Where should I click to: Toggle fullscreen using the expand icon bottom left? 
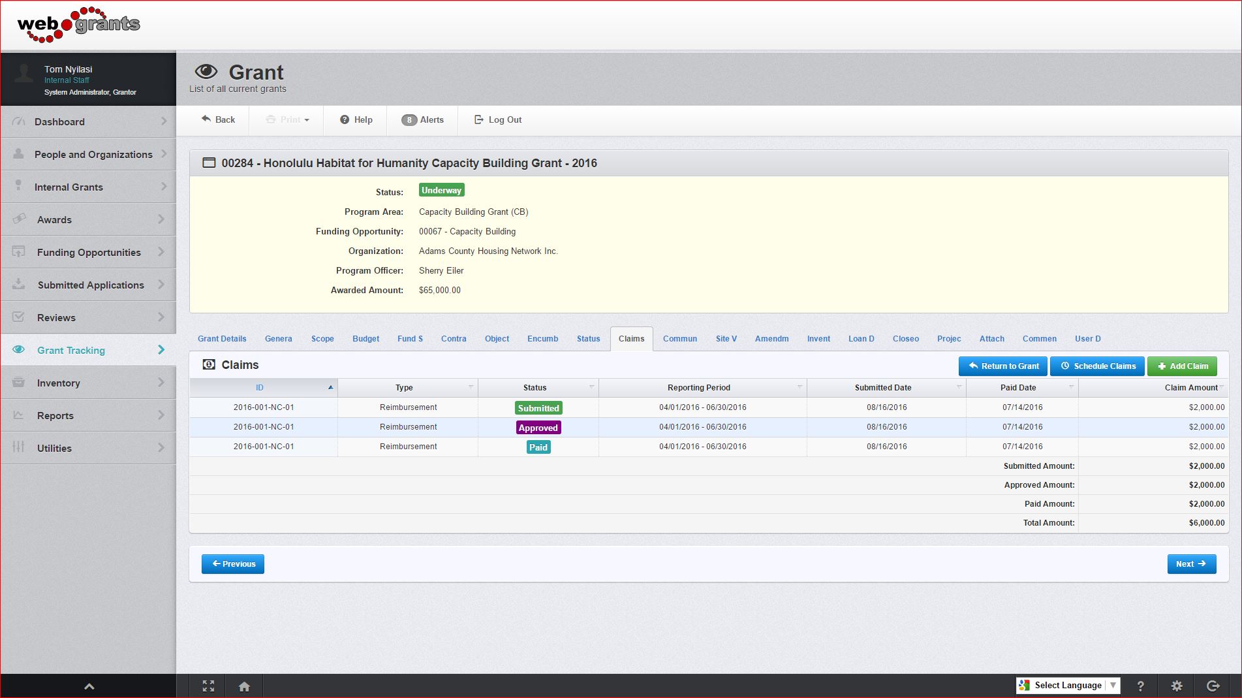[x=208, y=686]
